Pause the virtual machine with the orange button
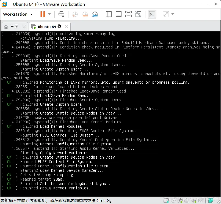This screenshot has height=204, width=221. [43, 14]
